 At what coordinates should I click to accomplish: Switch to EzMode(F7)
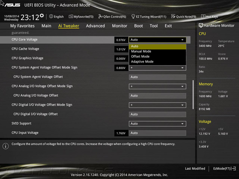(224, 169)
